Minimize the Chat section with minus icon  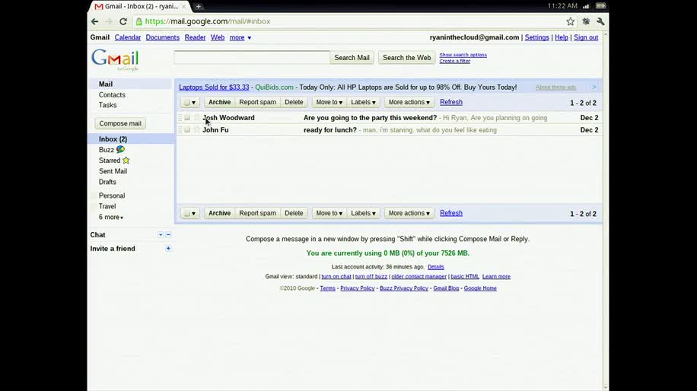[168, 234]
